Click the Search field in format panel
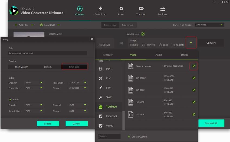The height and width of the screenshot is (142, 230). coord(109,137)
